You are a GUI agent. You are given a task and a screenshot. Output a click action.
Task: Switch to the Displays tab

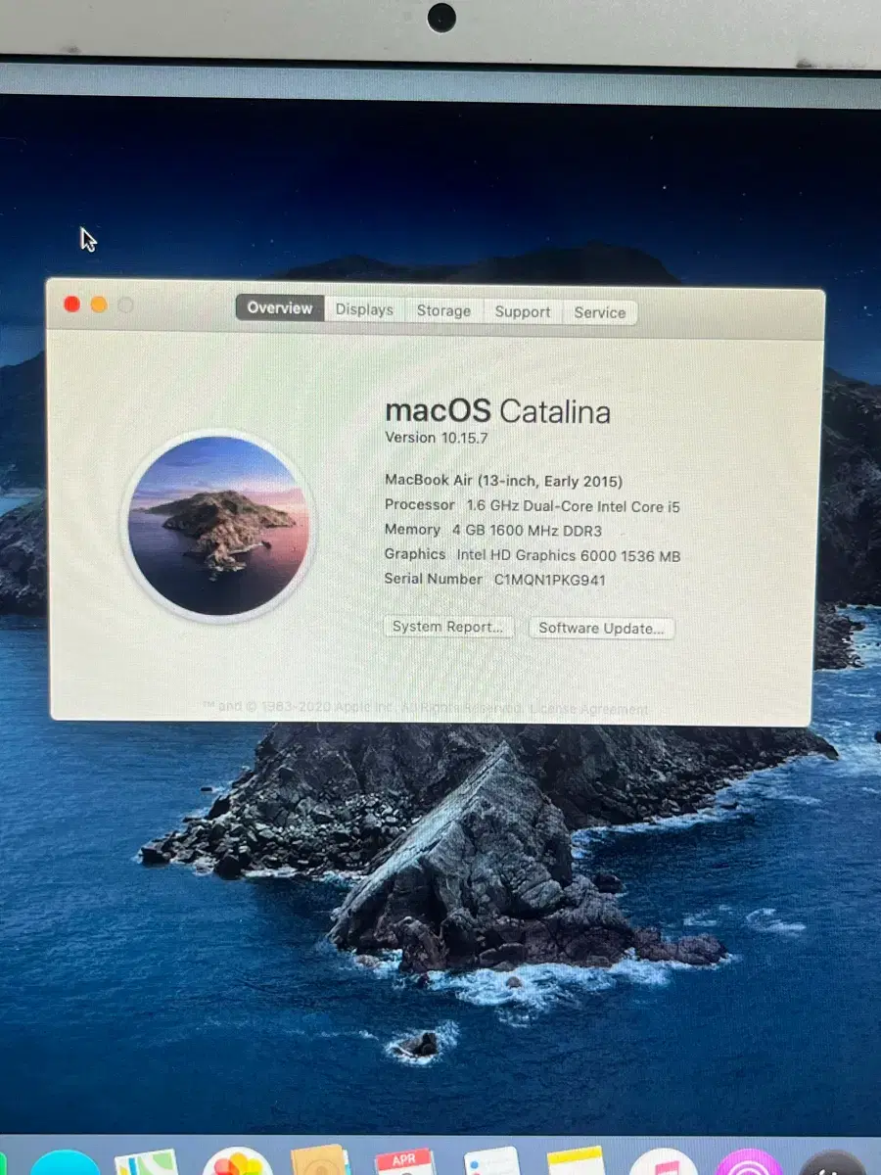click(364, 309)
